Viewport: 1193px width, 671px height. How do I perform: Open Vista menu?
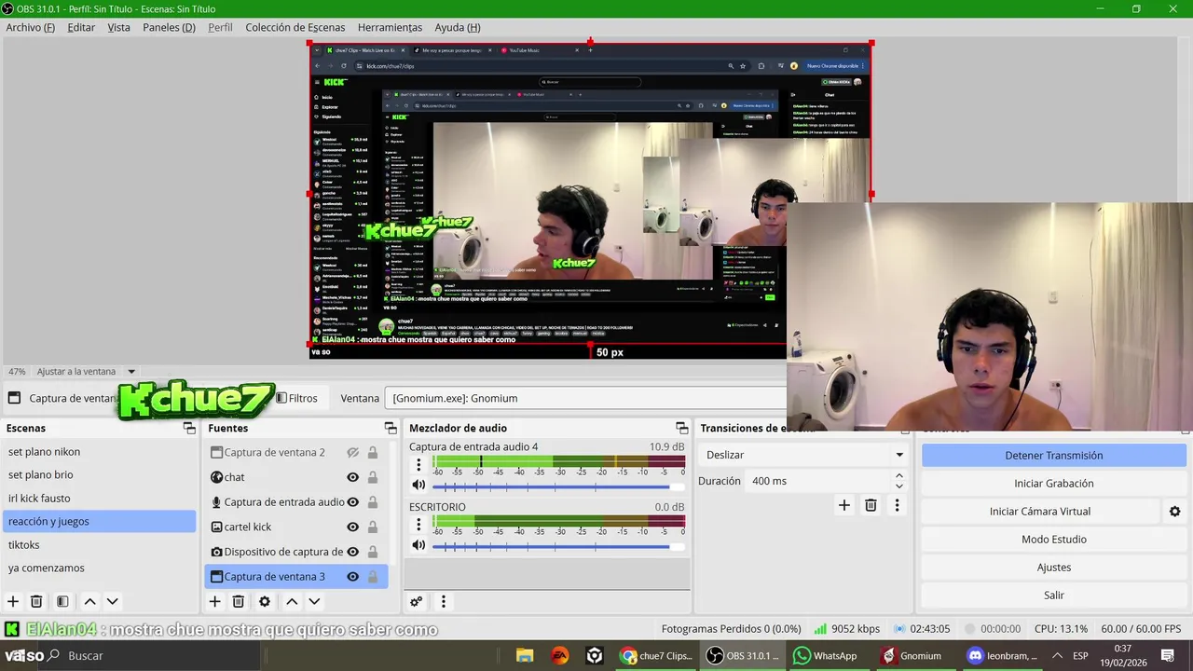119,27
